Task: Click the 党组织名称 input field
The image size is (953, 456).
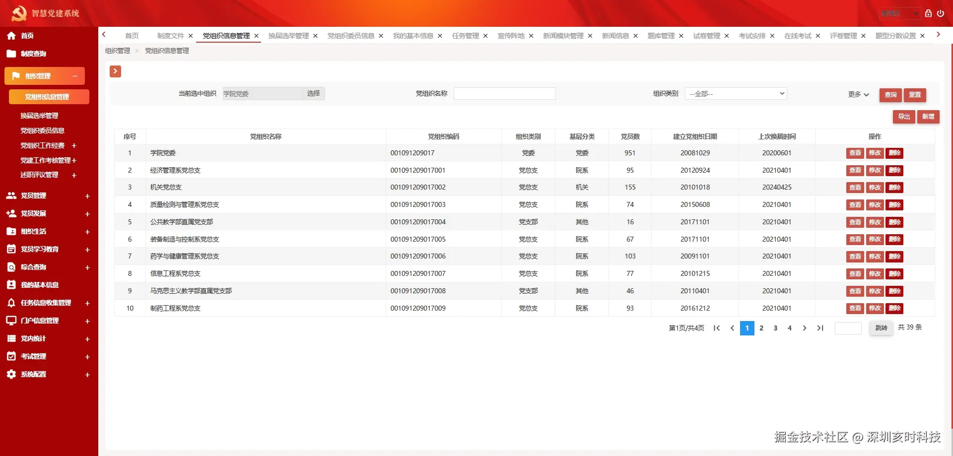Action: click(504, 94)
